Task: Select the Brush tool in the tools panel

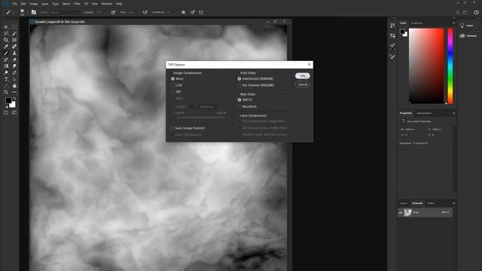Action: coord(6,53)
